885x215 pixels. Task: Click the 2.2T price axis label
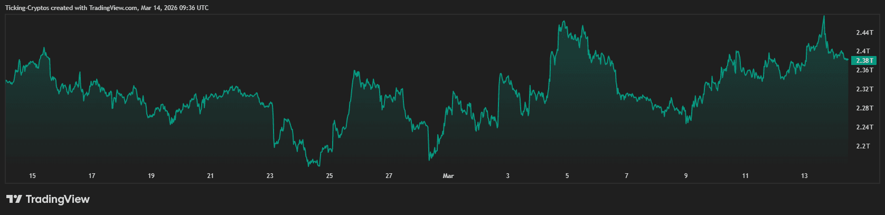863,146
